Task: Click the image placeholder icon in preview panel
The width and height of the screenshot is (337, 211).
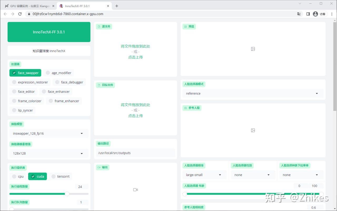Action: click(x=253, y=49)
